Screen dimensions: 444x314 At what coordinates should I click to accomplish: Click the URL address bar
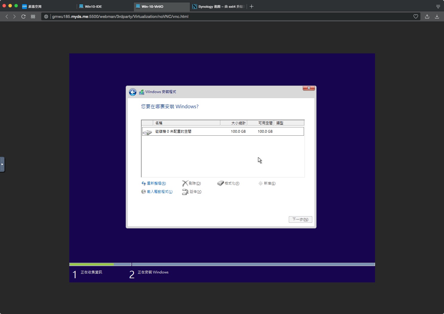[x=231, y=16]
